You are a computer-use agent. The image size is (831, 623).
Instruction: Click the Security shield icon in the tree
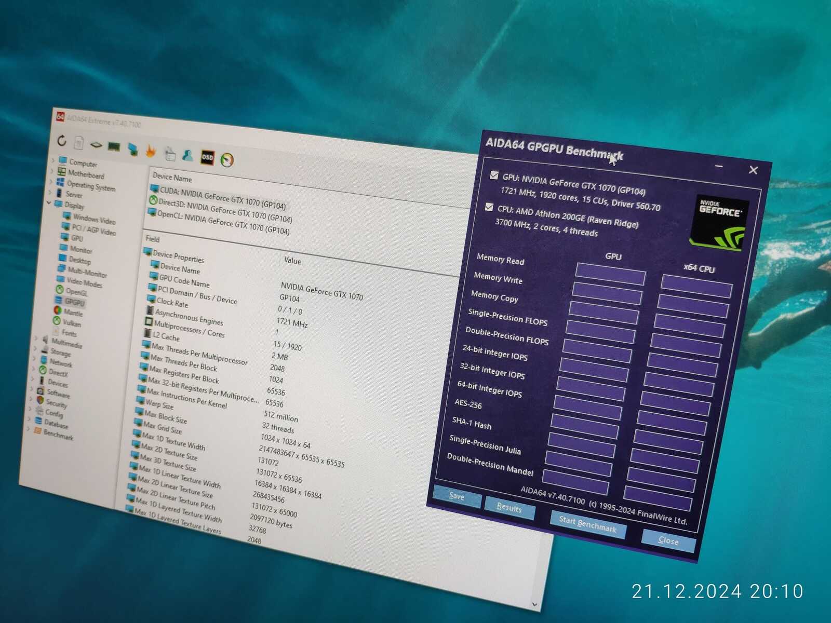coord(40,400)
